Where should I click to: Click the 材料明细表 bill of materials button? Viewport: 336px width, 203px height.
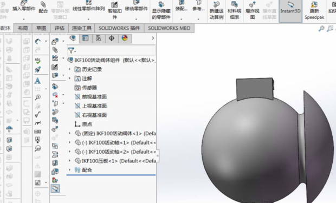pos(235,11)
